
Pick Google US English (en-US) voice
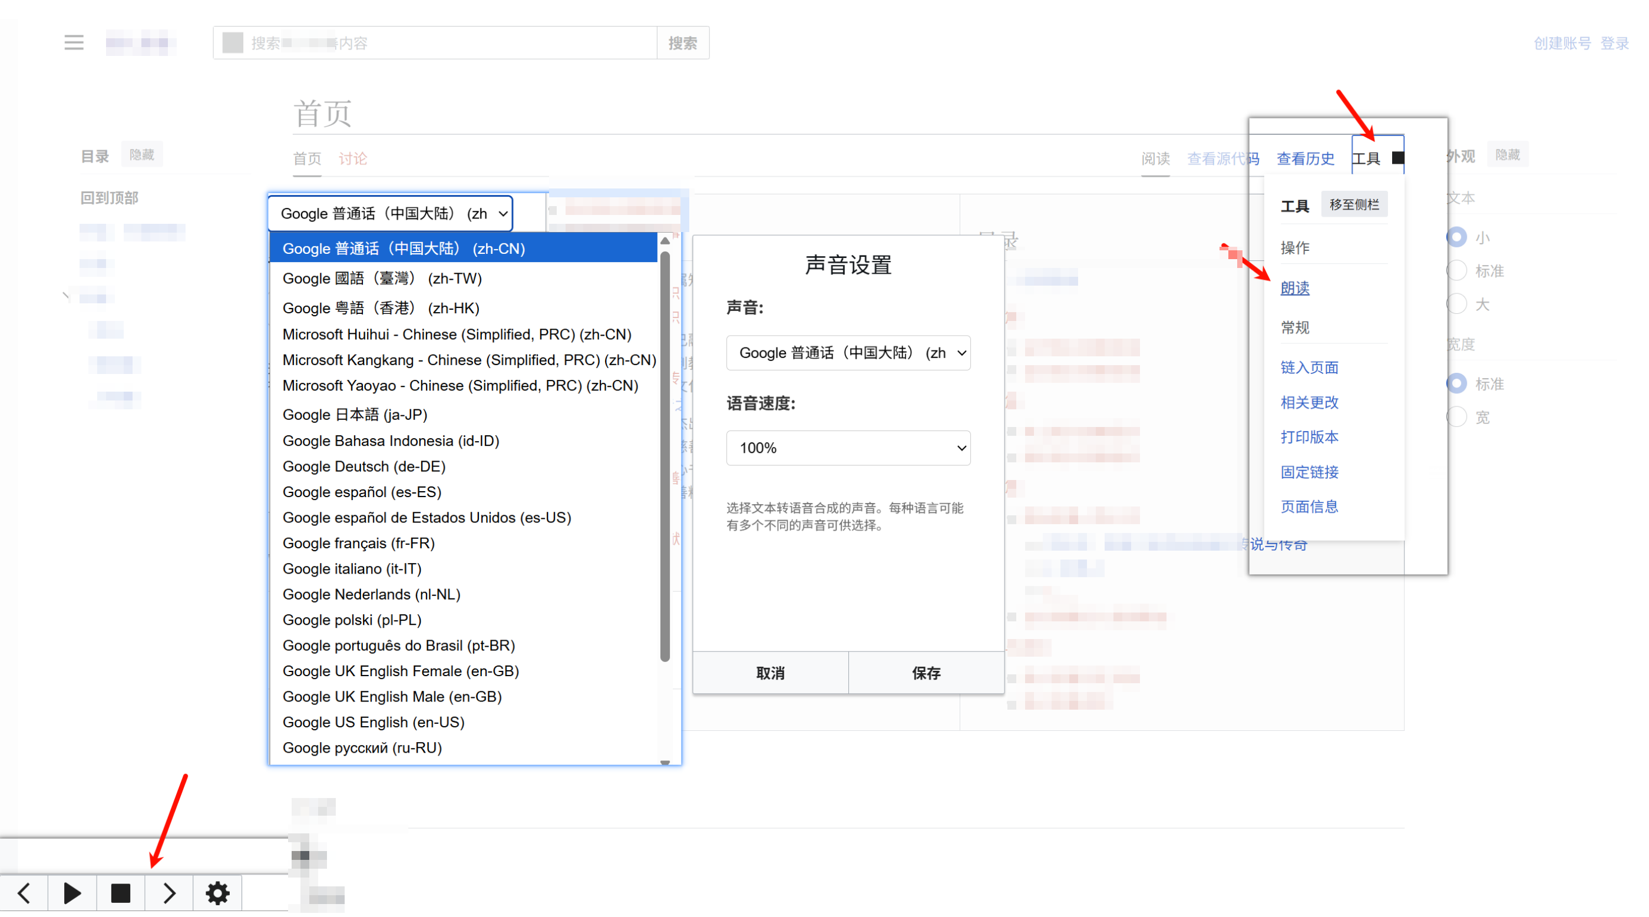[x=373, y=722]
